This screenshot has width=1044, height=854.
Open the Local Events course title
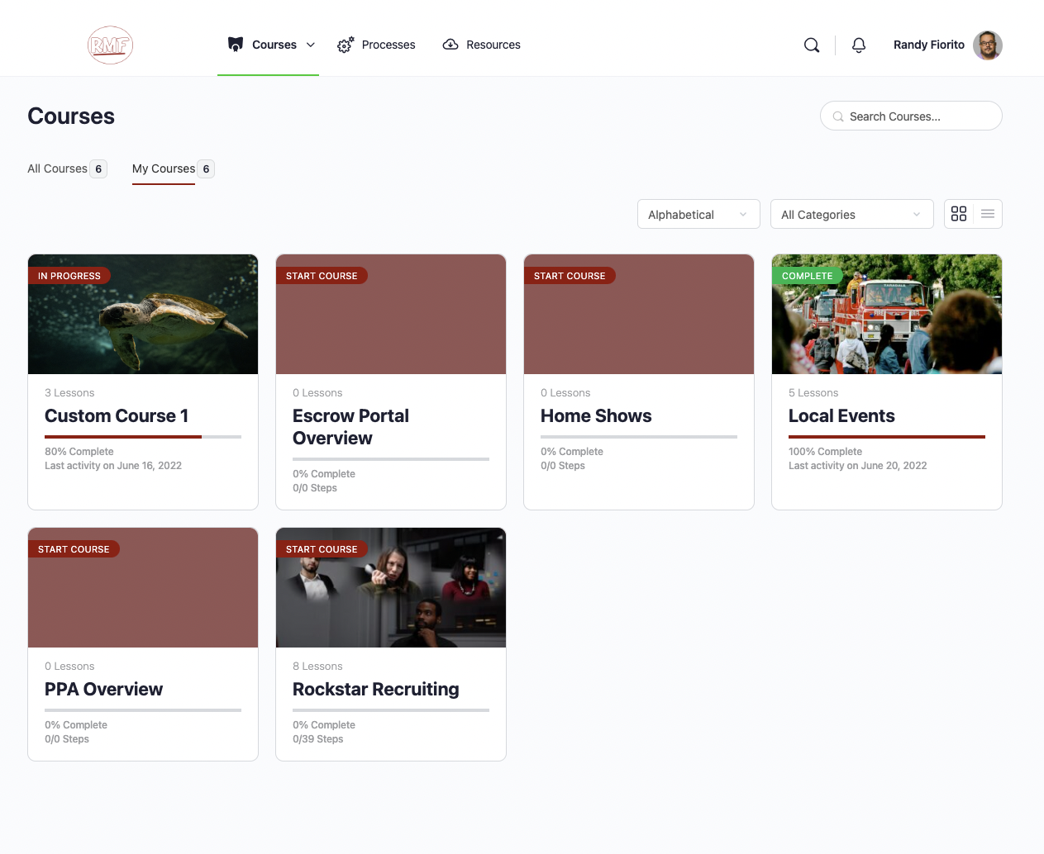click(841, 415)
